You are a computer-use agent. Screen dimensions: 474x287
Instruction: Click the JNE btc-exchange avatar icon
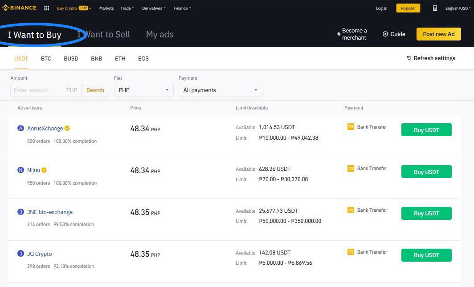tap(20, 212)
